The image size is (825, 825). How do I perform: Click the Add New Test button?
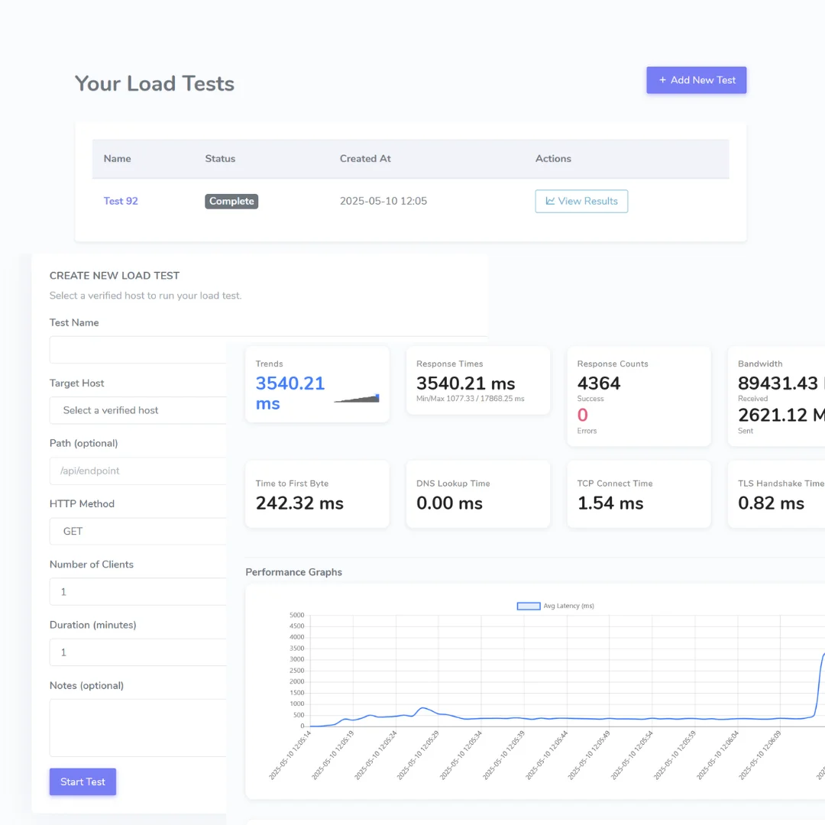(696, 80)
